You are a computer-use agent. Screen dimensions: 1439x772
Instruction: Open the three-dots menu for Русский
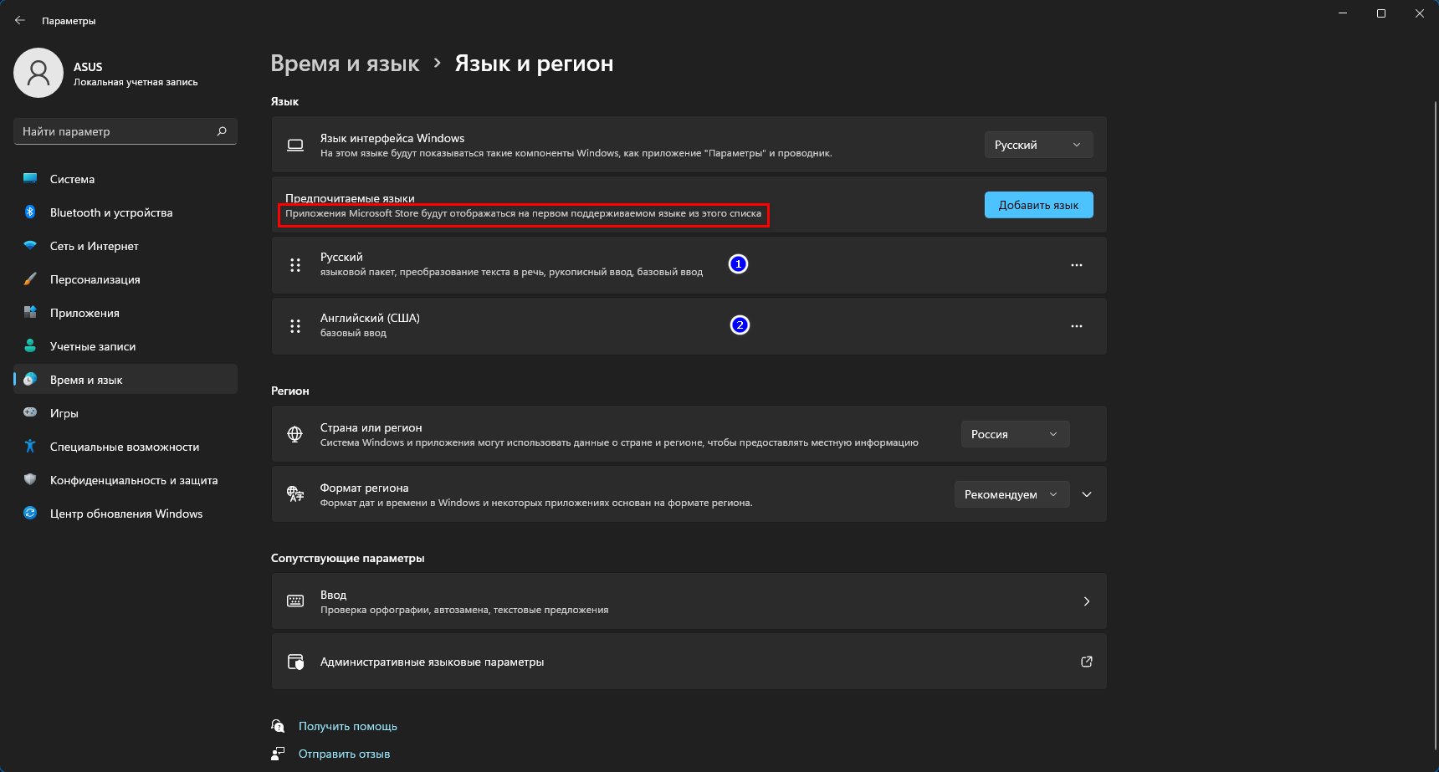pos(1076,265)
